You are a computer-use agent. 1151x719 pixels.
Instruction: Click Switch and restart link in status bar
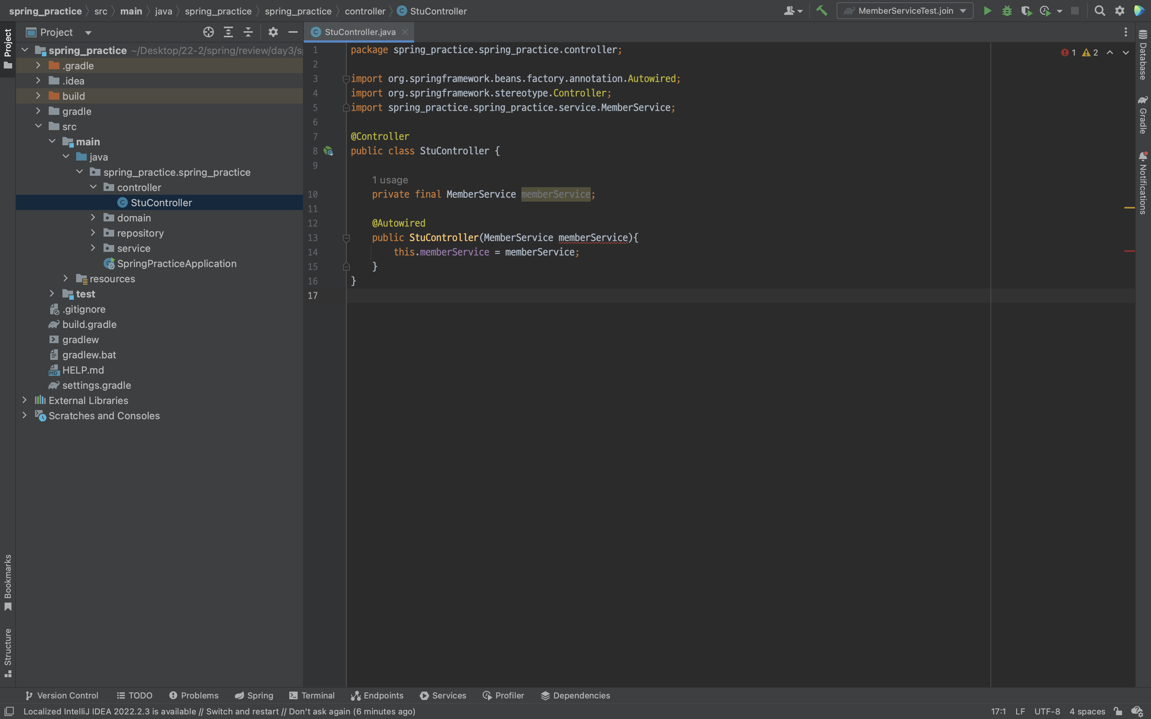coord(242,711)
